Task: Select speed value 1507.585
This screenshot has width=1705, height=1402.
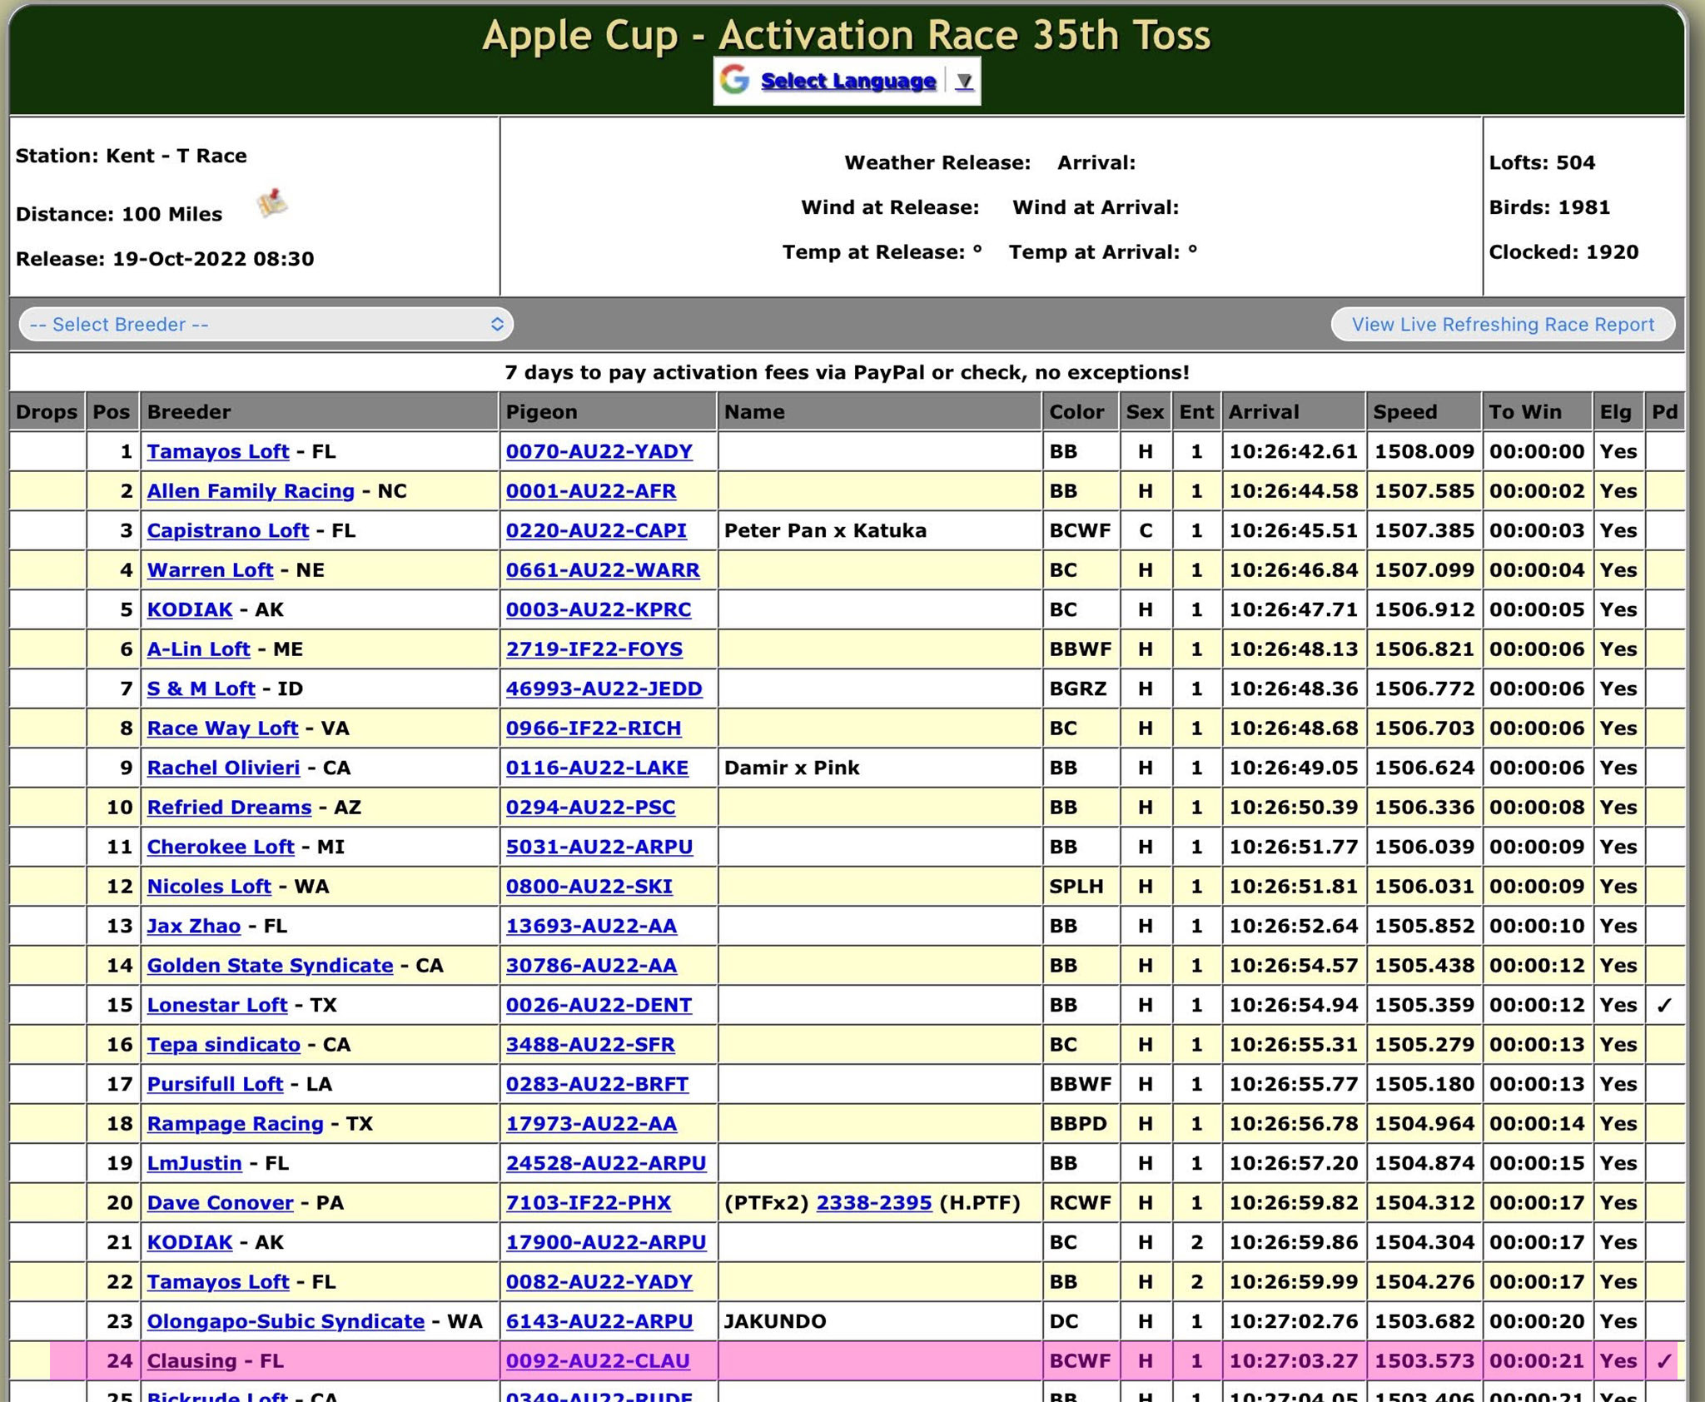Action: pos(1424,491)
